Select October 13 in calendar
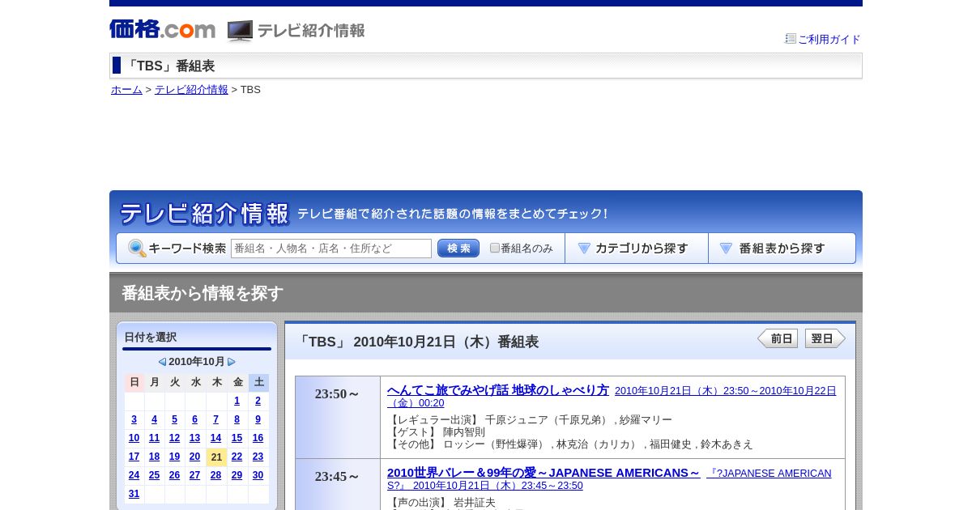Image resolution: width=972 pixels, height=510 pixels. point(194,438)
